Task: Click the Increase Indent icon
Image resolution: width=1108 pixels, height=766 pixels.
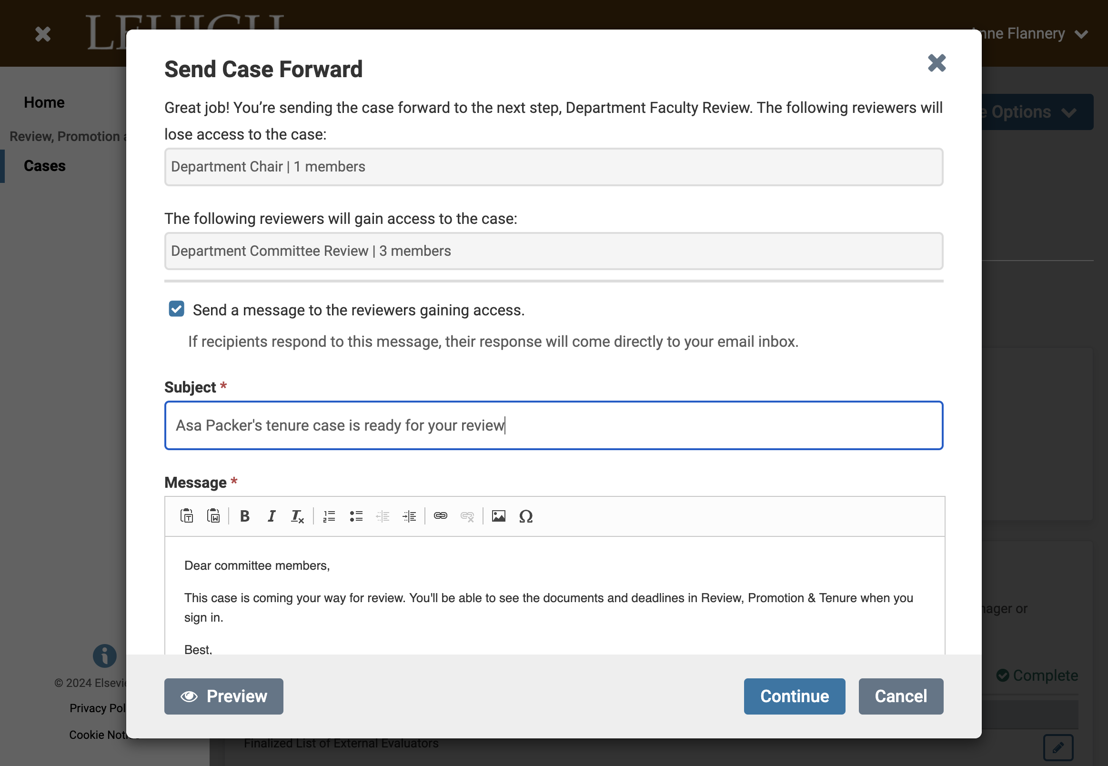Action: click(x=409, y=516)
